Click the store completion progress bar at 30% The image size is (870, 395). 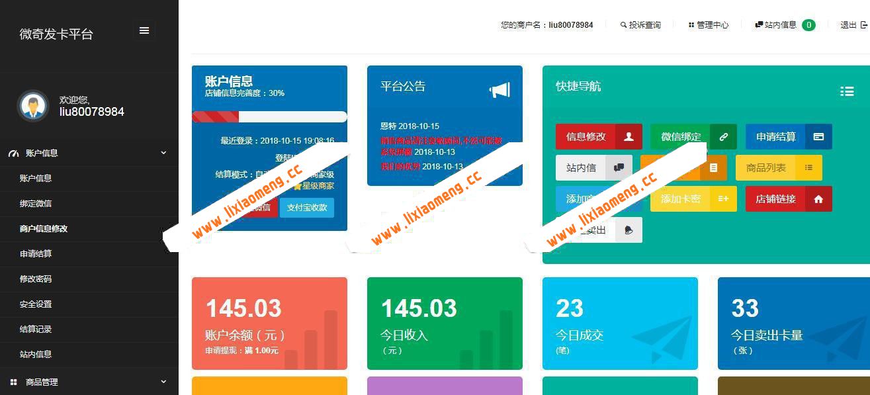point(269,116)
